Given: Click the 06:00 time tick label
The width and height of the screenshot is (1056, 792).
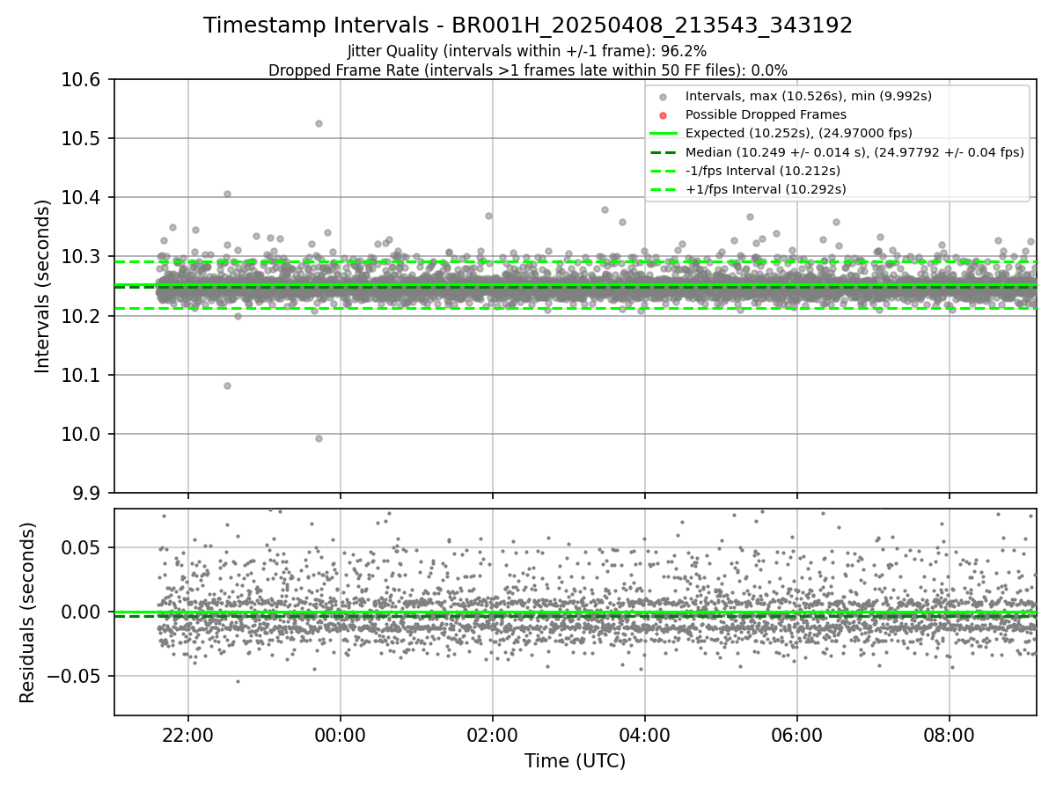Looking at the screenshot, I should [797, 734].
